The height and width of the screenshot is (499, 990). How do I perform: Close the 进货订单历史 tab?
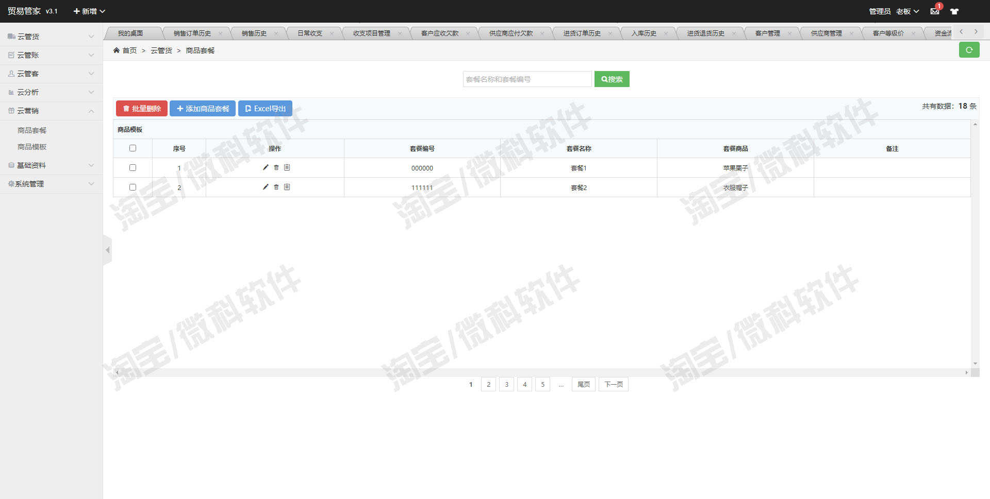[x=610, y=33]
